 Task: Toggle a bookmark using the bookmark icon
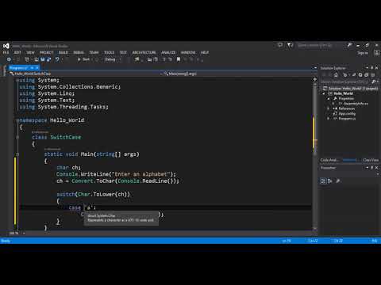pos(179,59)
